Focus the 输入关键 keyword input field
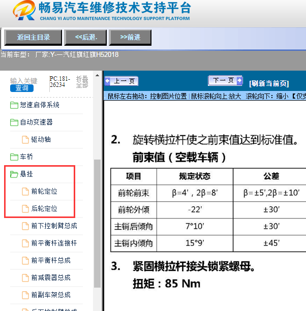 23,81
